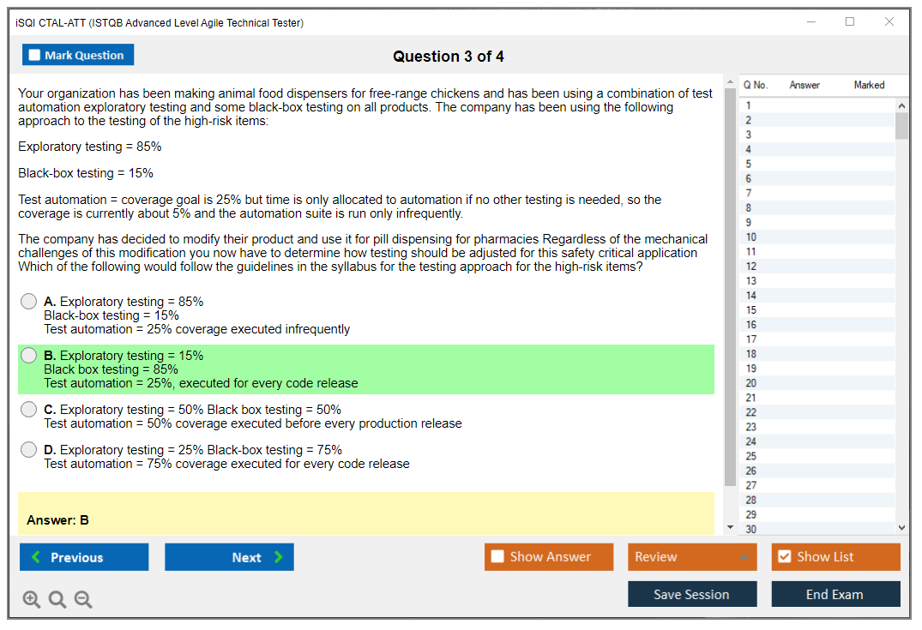Click Save Session button
The width and height of the screenshot is (922, 630).
point(691,594)
